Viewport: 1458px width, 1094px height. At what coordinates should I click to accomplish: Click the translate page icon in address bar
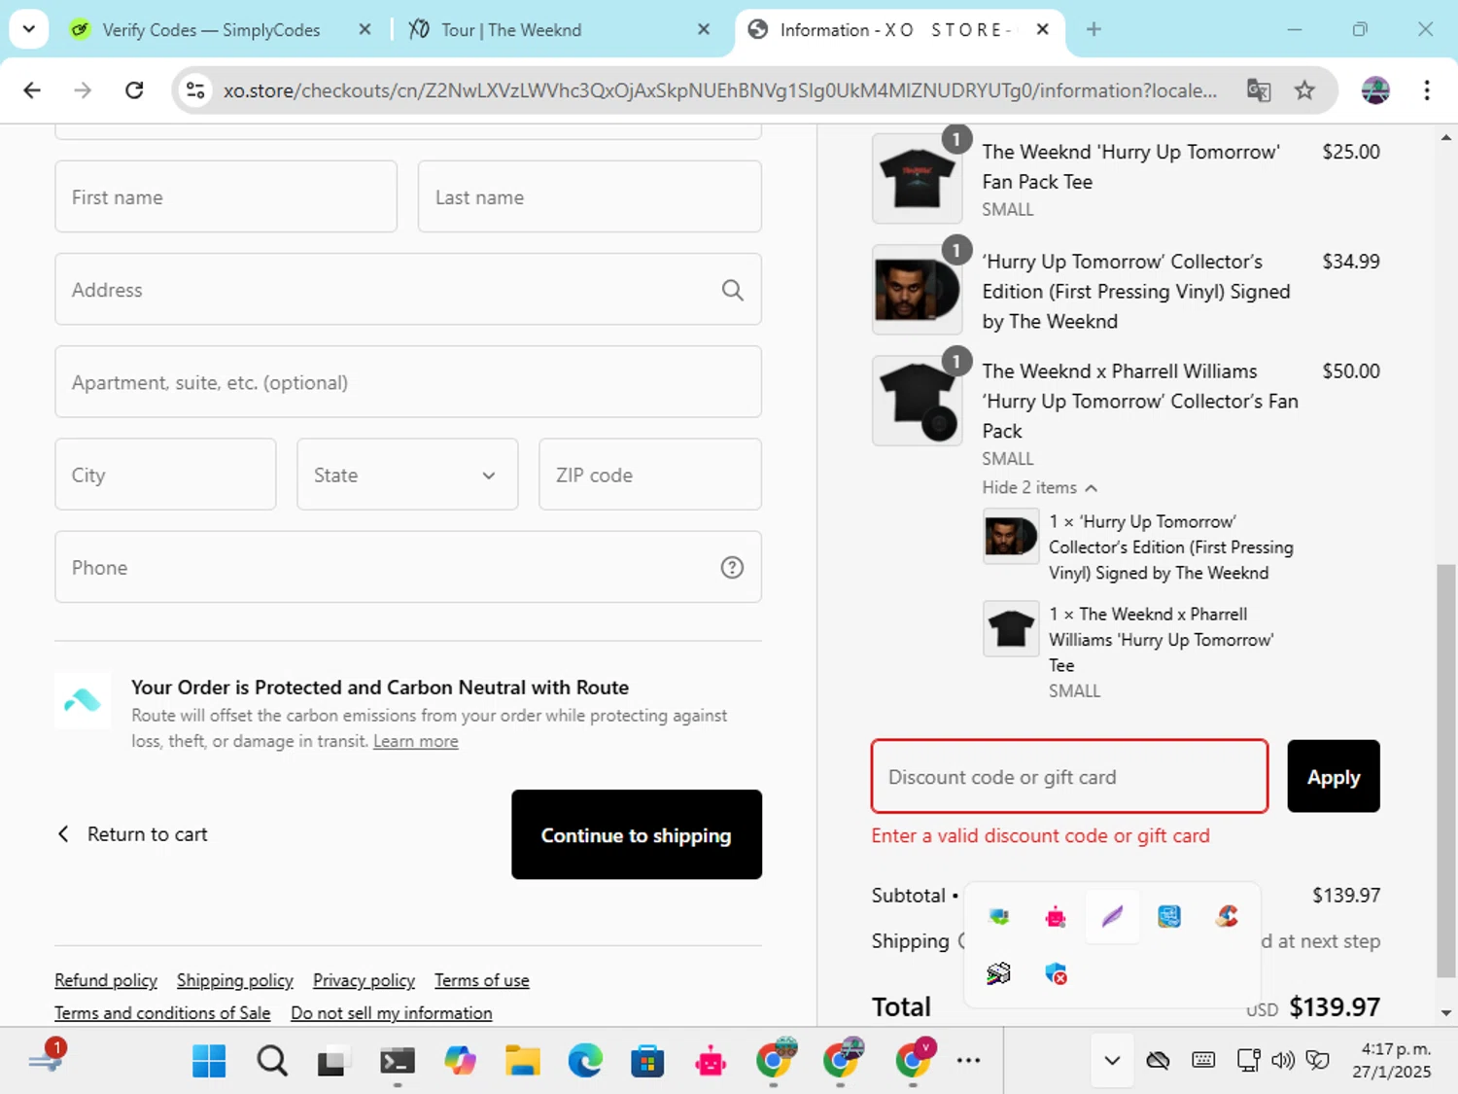(1259, 90)
